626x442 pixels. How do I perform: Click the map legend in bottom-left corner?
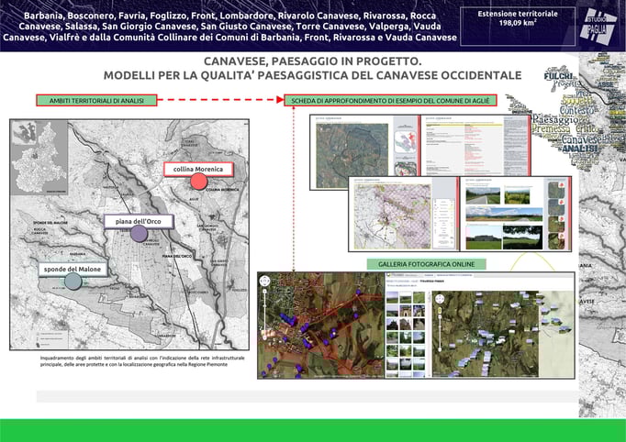coord(52,338)
